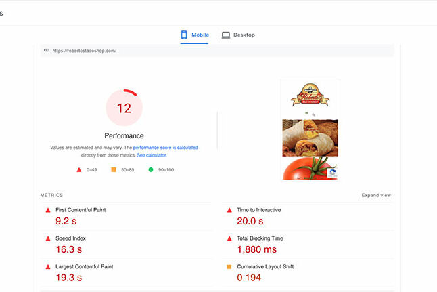The width and height of the screenshot is (437, 292).
Task: Switch to the Mobile tab
Action: point(195,35)
